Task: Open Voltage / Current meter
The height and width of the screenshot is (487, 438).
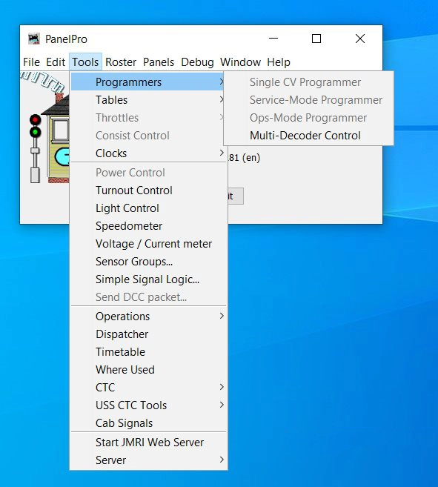Action: coord(148,243)
